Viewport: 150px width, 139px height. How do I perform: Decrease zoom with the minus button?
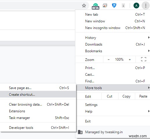(x=109, y=59)
